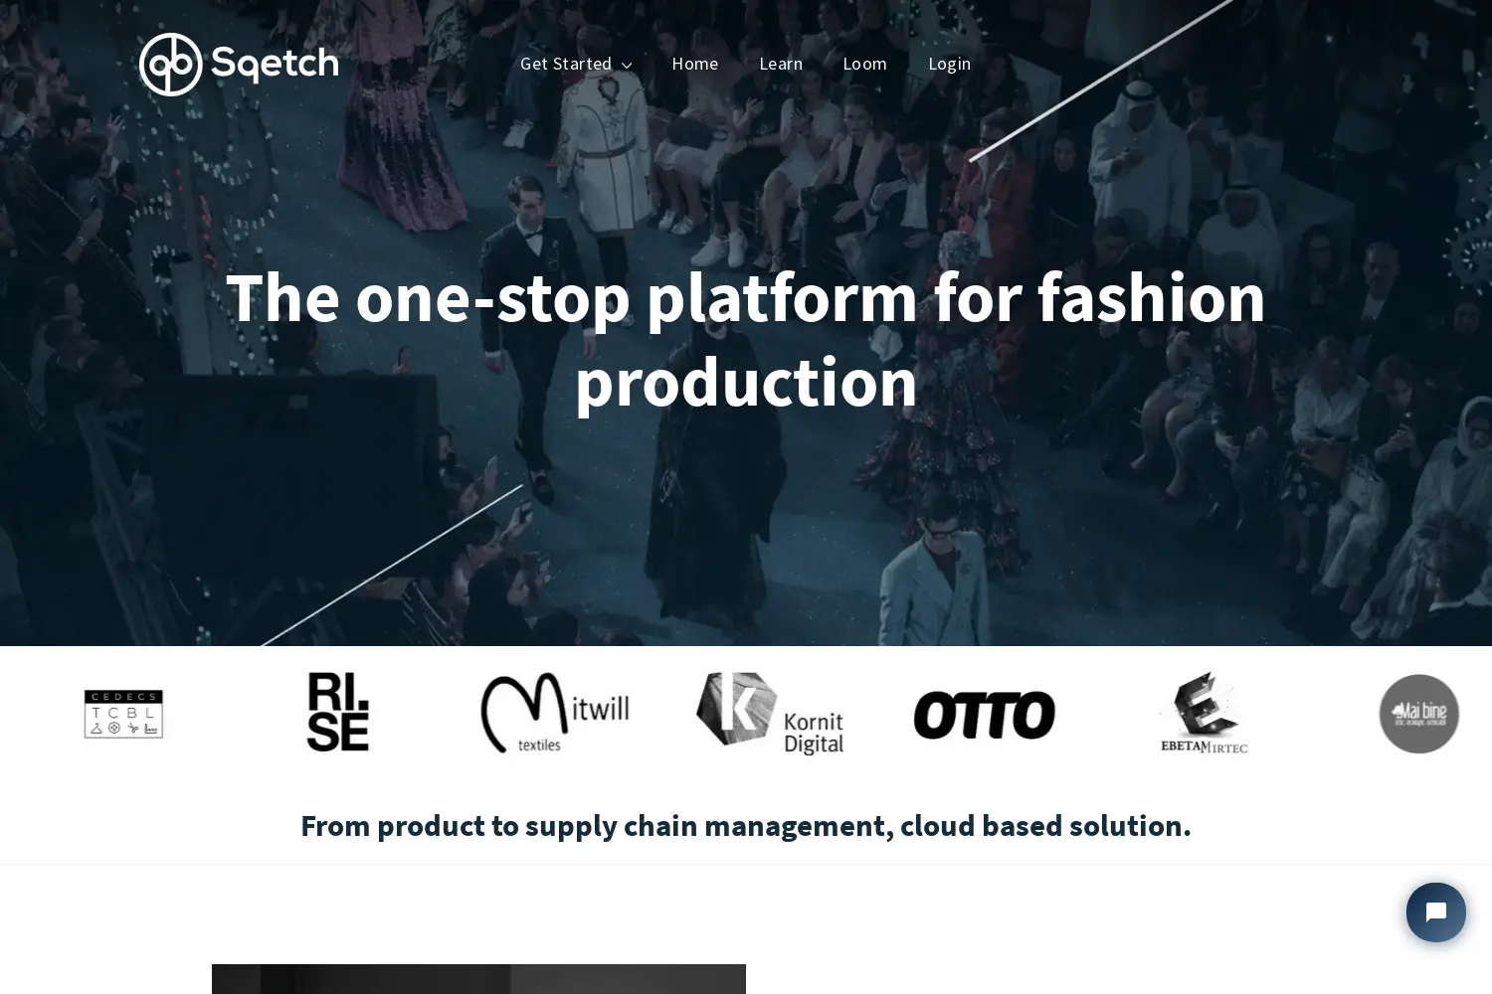Open the Kornit Digital logo
The width and height of the screenshot is (1492, 994).
click(770, 714)
